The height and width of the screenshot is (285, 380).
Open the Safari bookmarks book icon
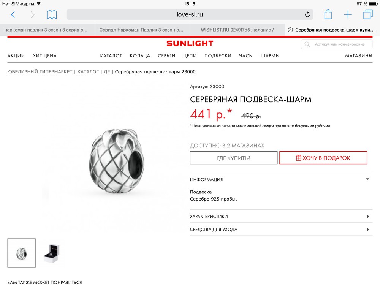coord(52,15)
